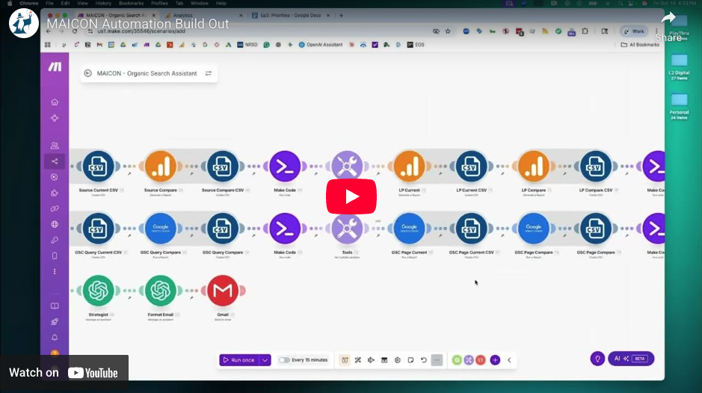Open Webhooks globe icon in sidebar
This screenshot has height=393, width=702.
point(55,224)
